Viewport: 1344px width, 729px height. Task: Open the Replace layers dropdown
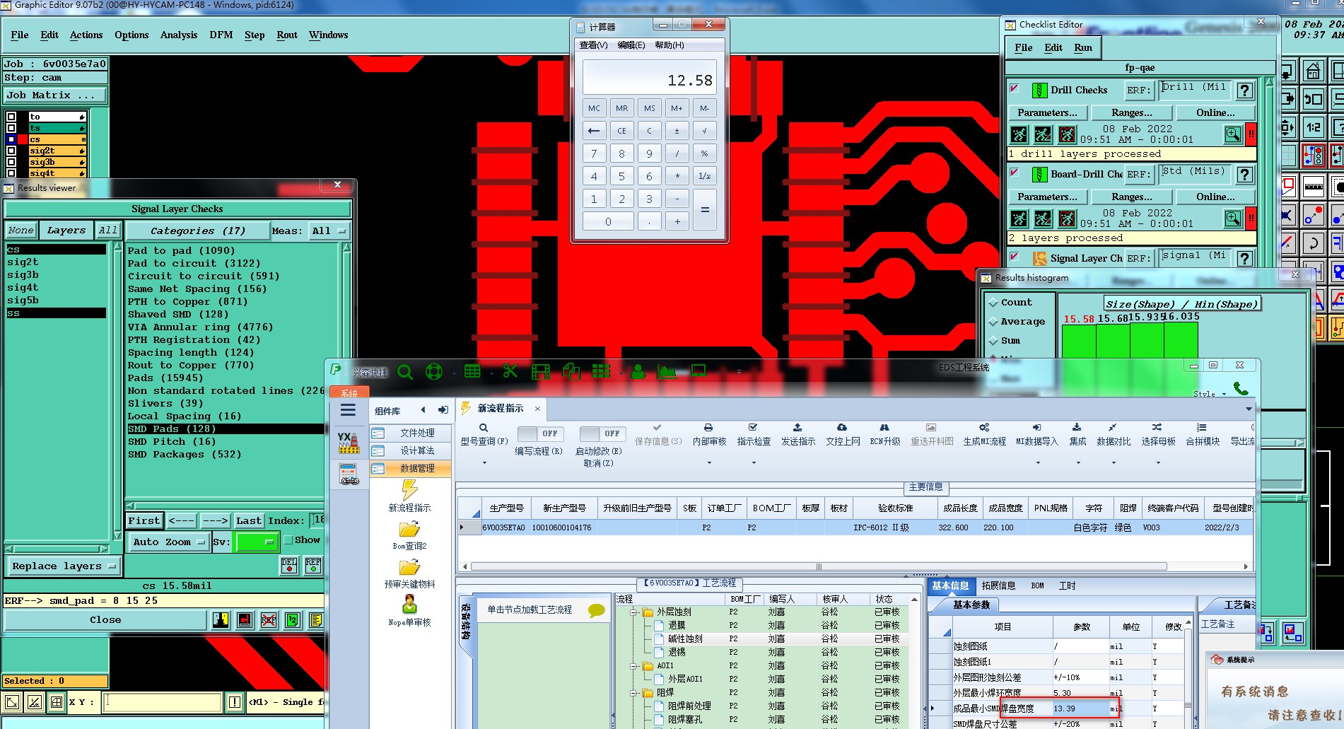(x=64, y=566)
